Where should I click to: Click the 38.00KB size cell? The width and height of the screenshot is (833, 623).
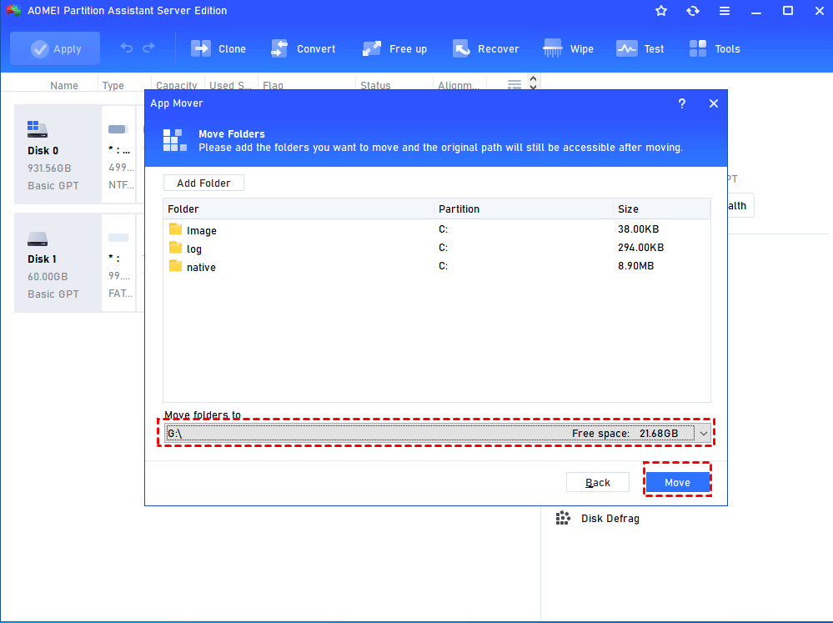coord(638,229)
